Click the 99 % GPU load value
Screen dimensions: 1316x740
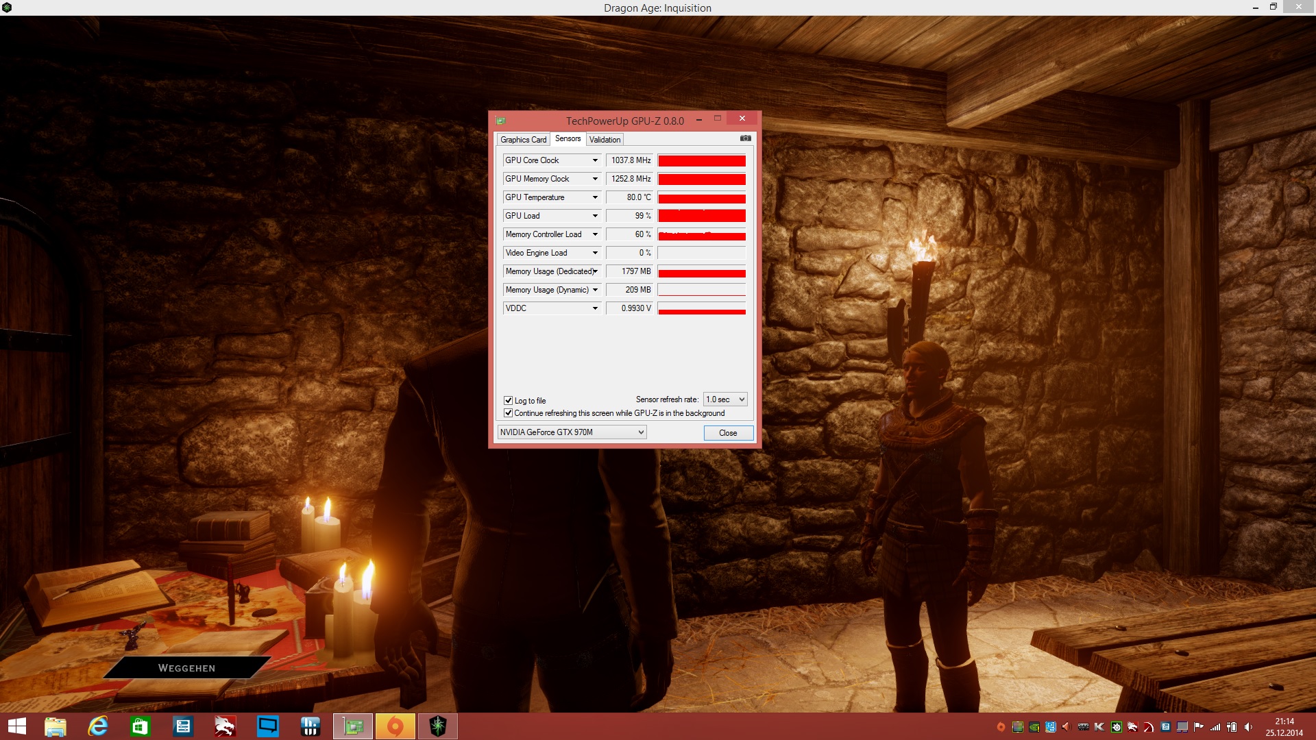(629, 215)
